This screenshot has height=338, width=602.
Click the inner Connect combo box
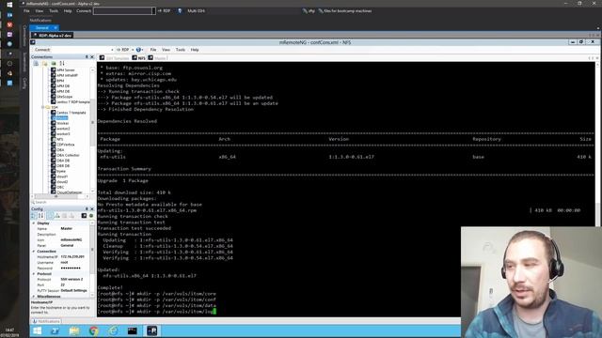point(83,50)
